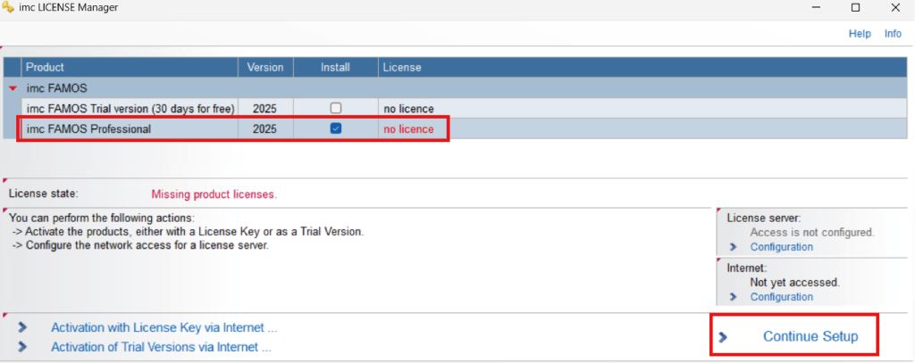
Task: Enable install checkbox for FAMOS Trial version
Action: (x=336, y=108)
